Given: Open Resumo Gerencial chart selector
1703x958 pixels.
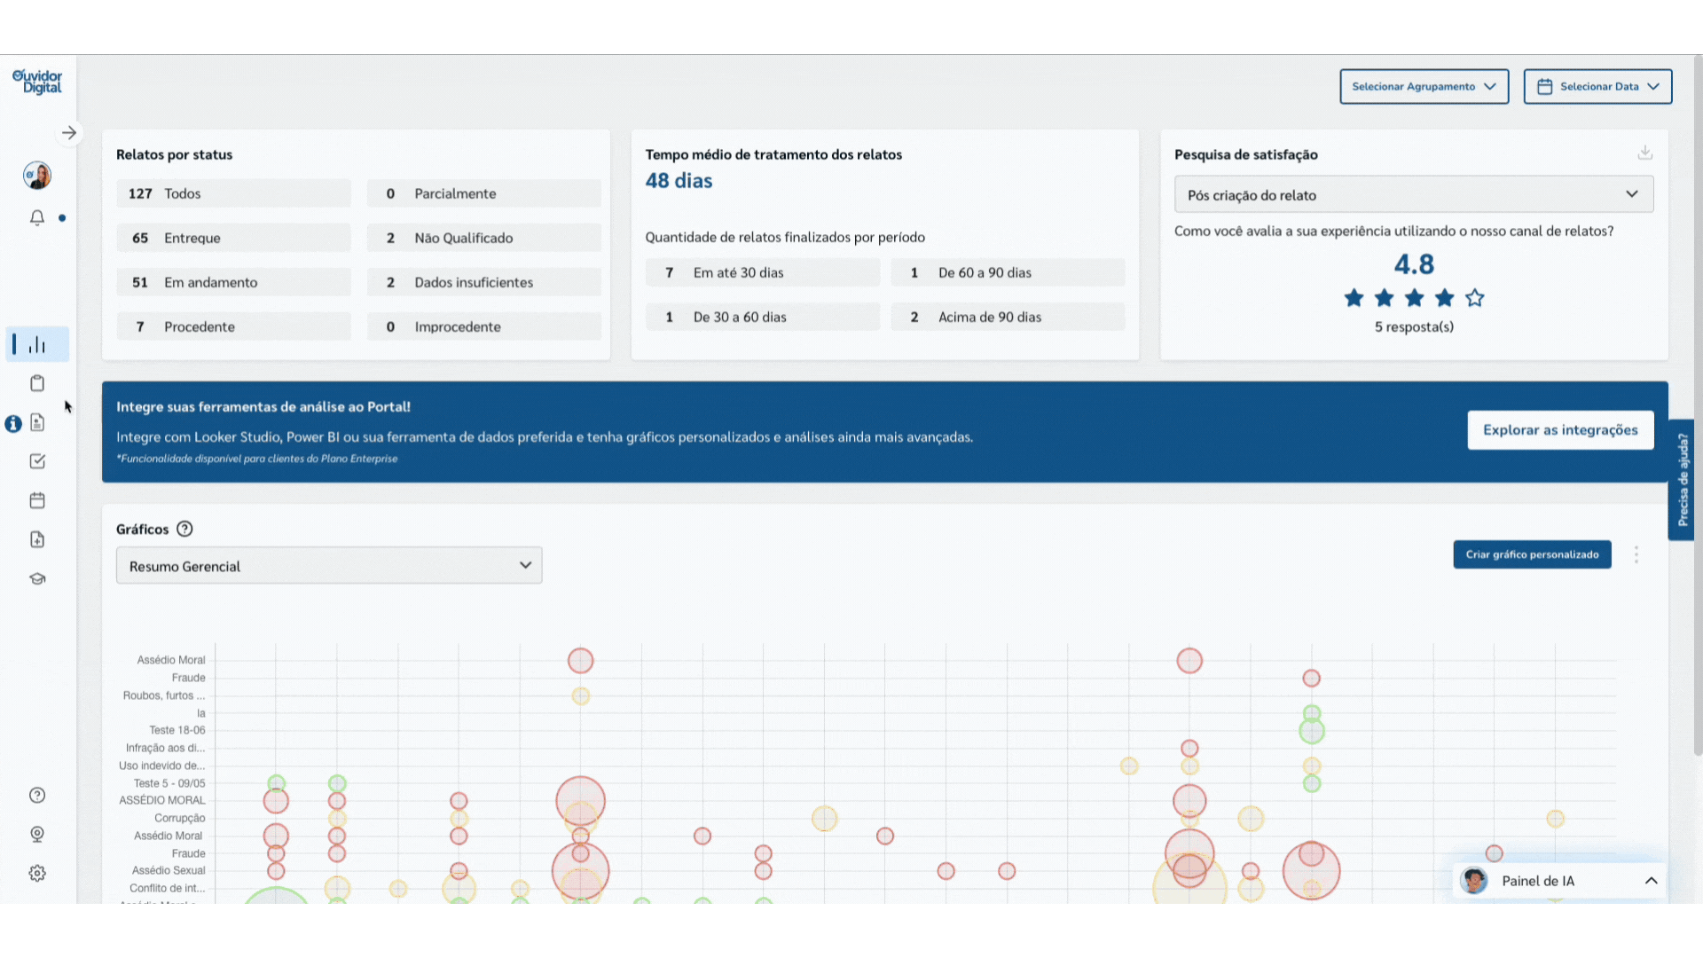Looking at the screenshot, I should [x=329, y=566].
